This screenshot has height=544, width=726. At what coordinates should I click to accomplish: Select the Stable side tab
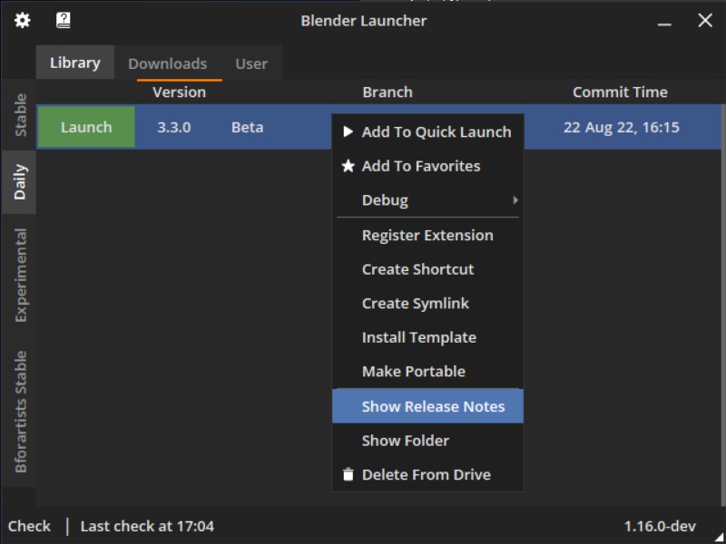20,115
